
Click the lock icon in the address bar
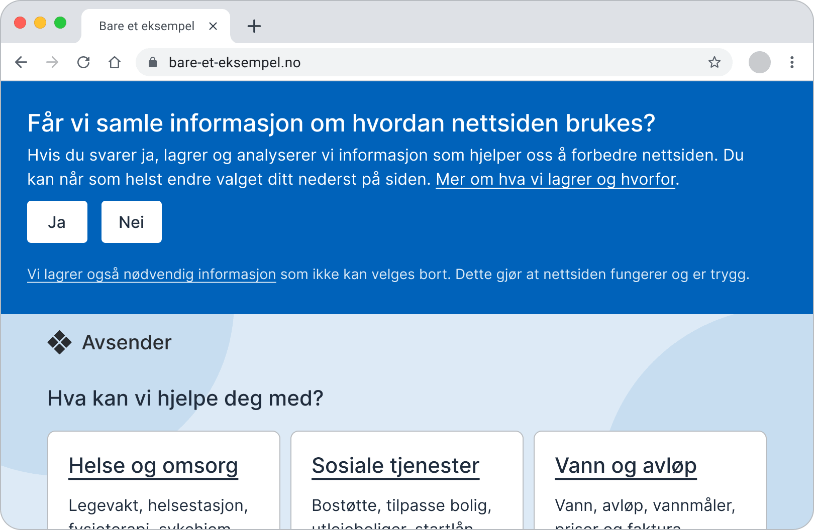153,62
